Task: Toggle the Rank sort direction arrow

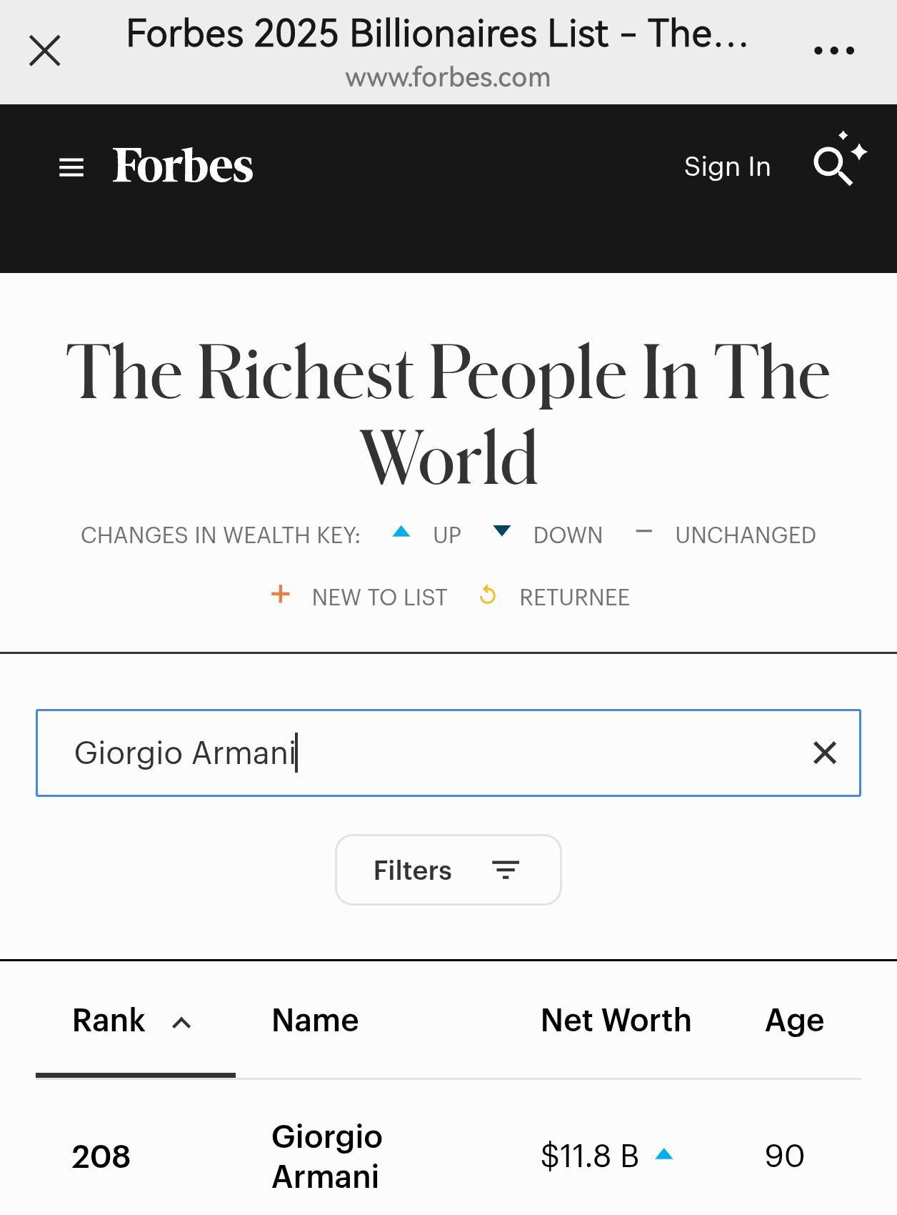Action: point(182,1023)
